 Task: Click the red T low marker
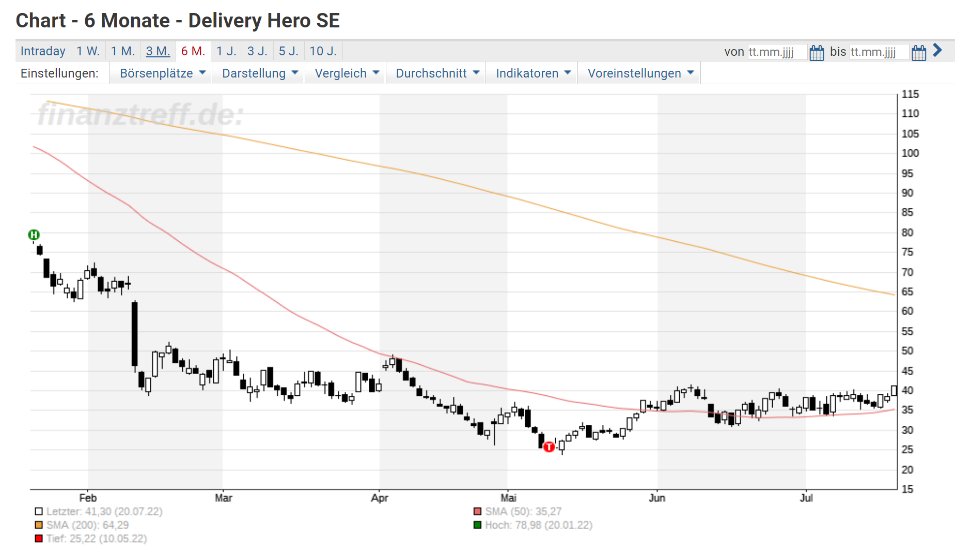tap(549, 447)
